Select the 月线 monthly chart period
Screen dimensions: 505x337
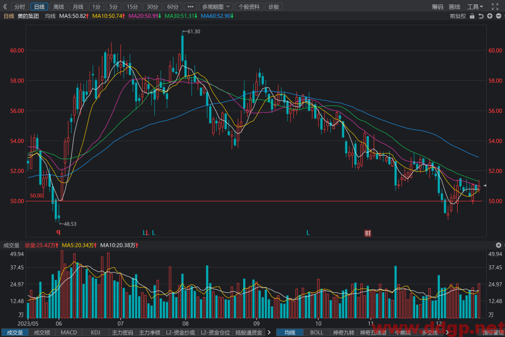pyautogui.click(x=78, y=7)
